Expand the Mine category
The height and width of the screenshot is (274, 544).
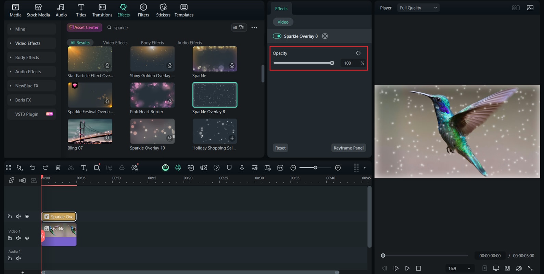(31, 29)
